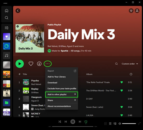Mute the volume speaker icon

[x=120, y=124]
